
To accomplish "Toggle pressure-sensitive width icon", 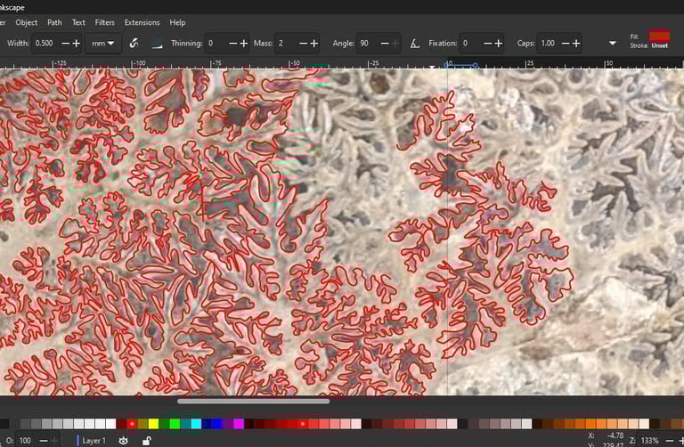I will [134, 43].
